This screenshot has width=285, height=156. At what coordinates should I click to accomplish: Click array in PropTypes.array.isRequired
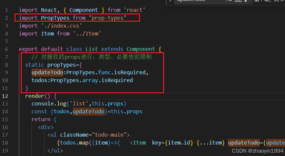[x=90, y=80]
